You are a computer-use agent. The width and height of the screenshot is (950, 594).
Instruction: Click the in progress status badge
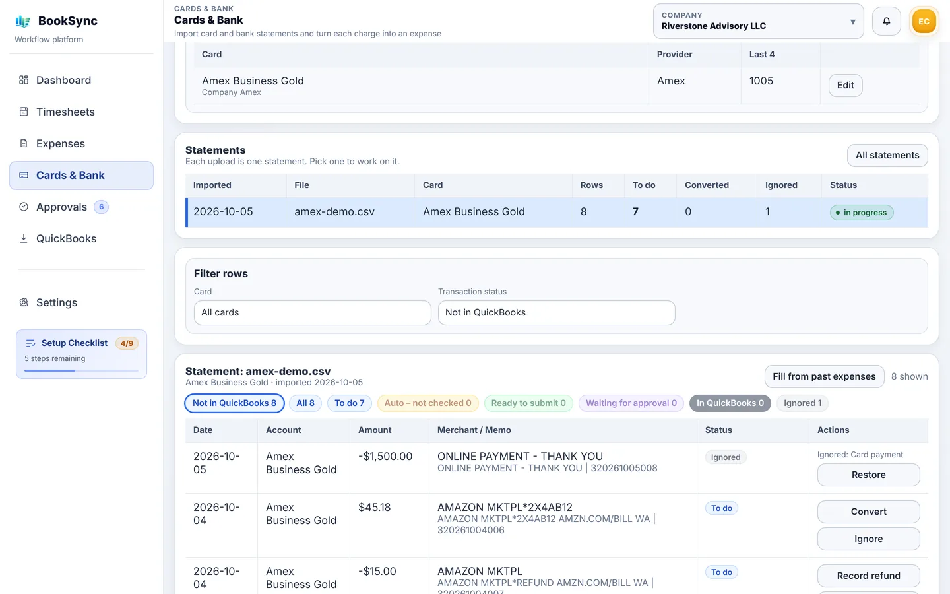[862, 213]
